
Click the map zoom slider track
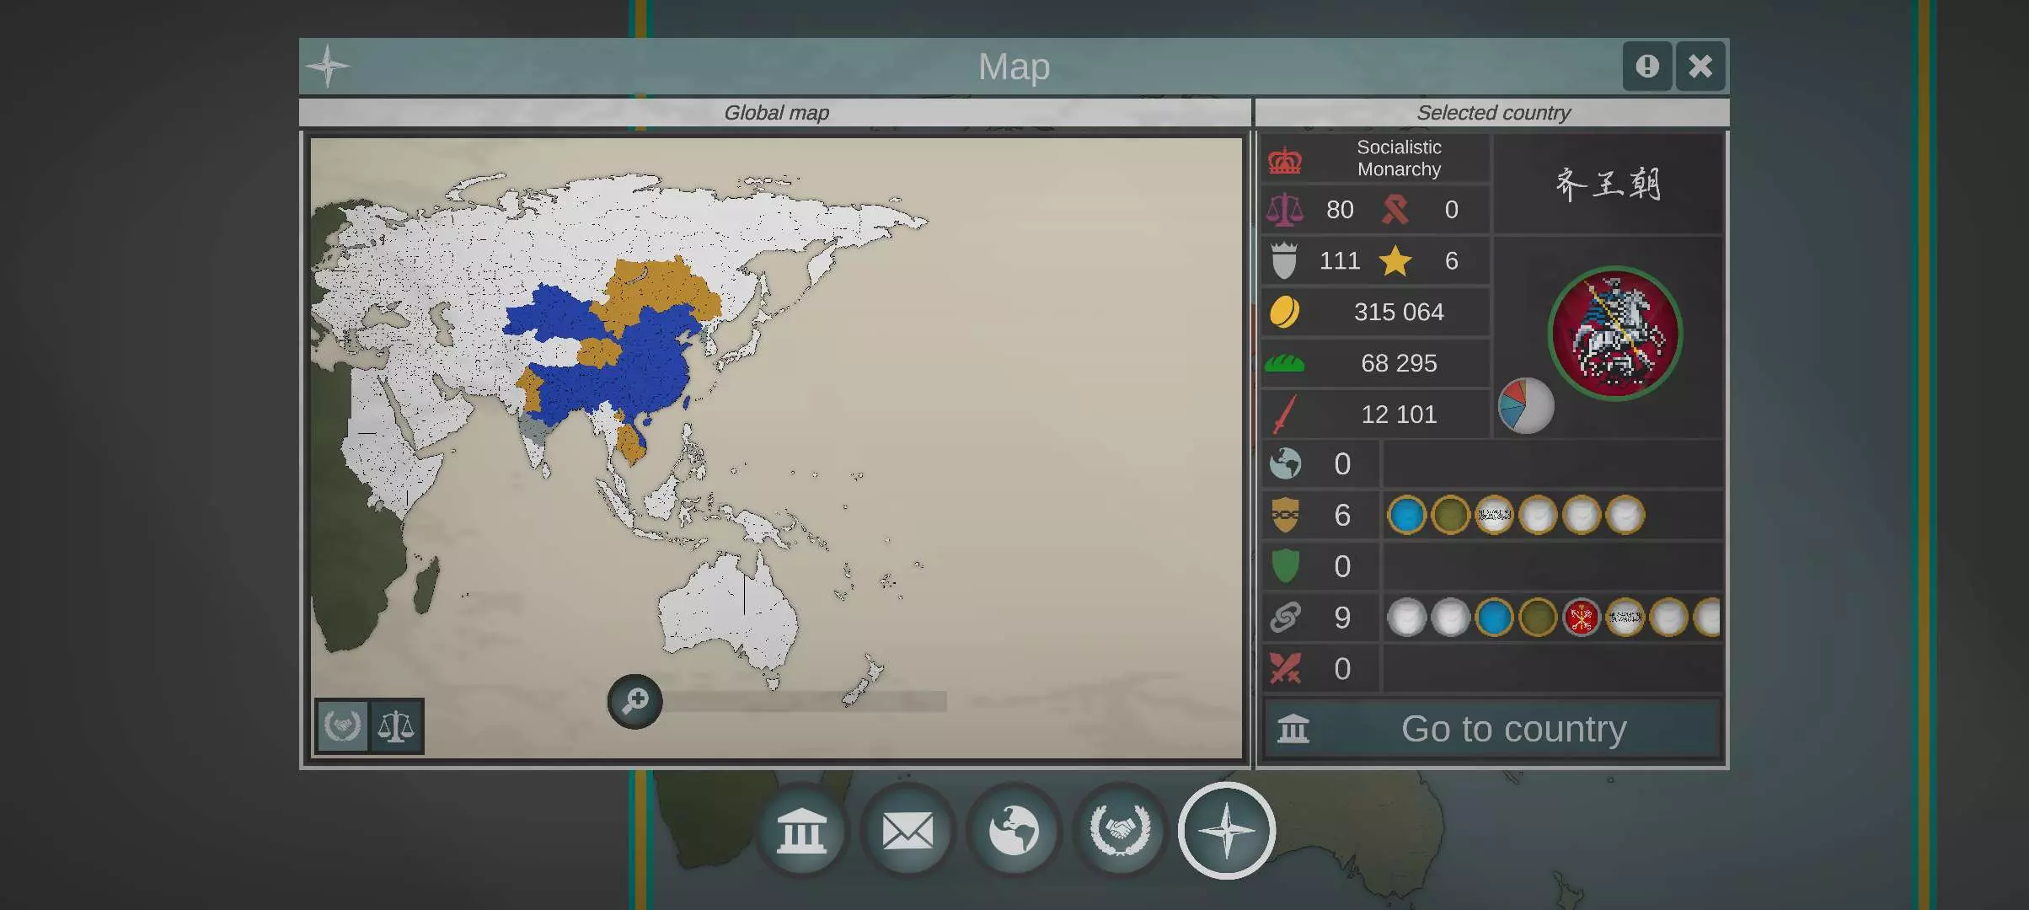pos(805,701)
